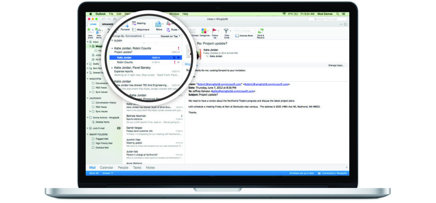Click the Follow Up flag icon
Viewport: 436px width, 203px height.
coord(215,31)
